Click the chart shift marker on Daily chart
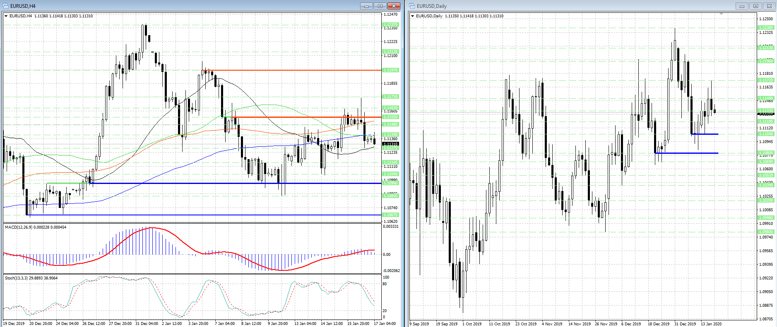The height and width of the screenshot is (327, 777). coord(722,14)
